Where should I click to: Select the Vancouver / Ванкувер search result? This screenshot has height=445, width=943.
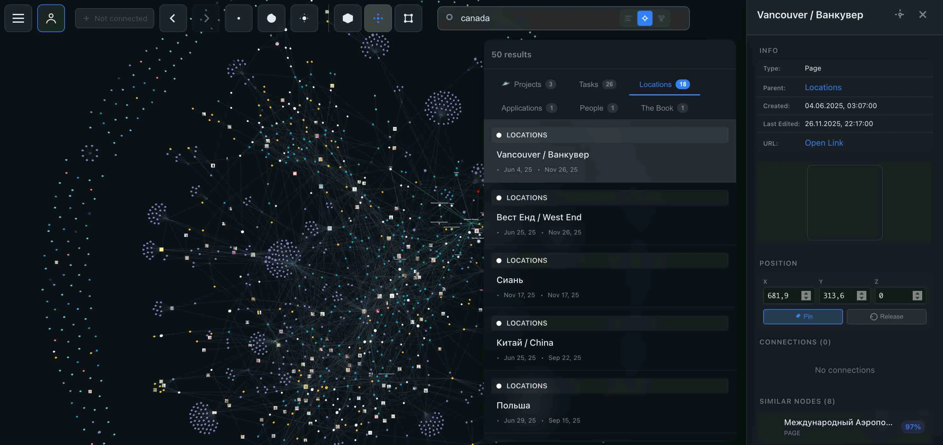pos(542,154)
